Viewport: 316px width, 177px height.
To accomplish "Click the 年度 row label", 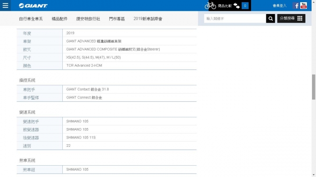I will tap(27, 33).
